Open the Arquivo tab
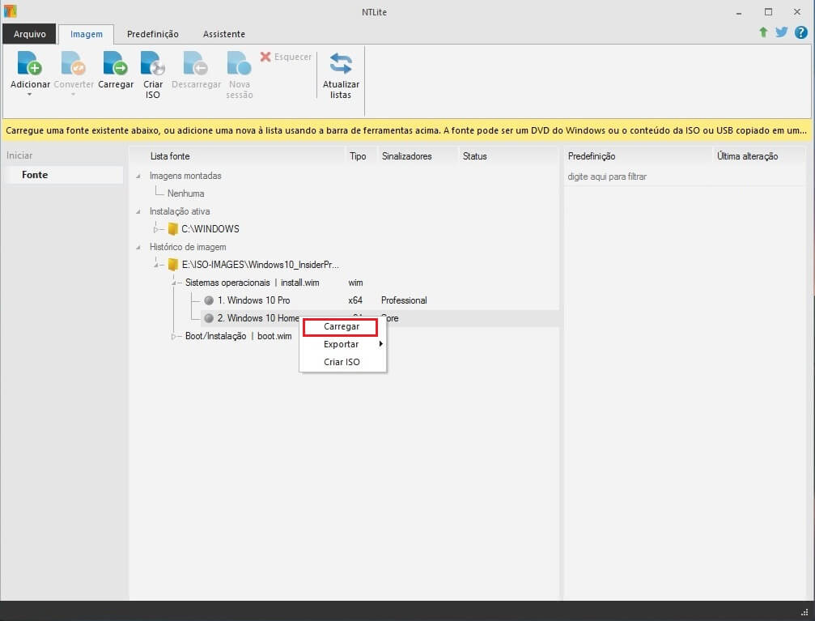 click(x=29, y=34)
